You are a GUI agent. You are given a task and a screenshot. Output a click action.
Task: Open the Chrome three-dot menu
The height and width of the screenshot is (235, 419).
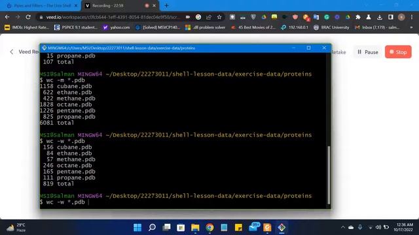pos(412,17)
